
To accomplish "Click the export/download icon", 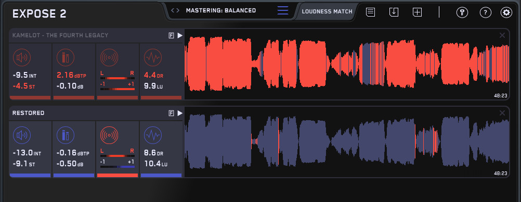I will (394, 12).
